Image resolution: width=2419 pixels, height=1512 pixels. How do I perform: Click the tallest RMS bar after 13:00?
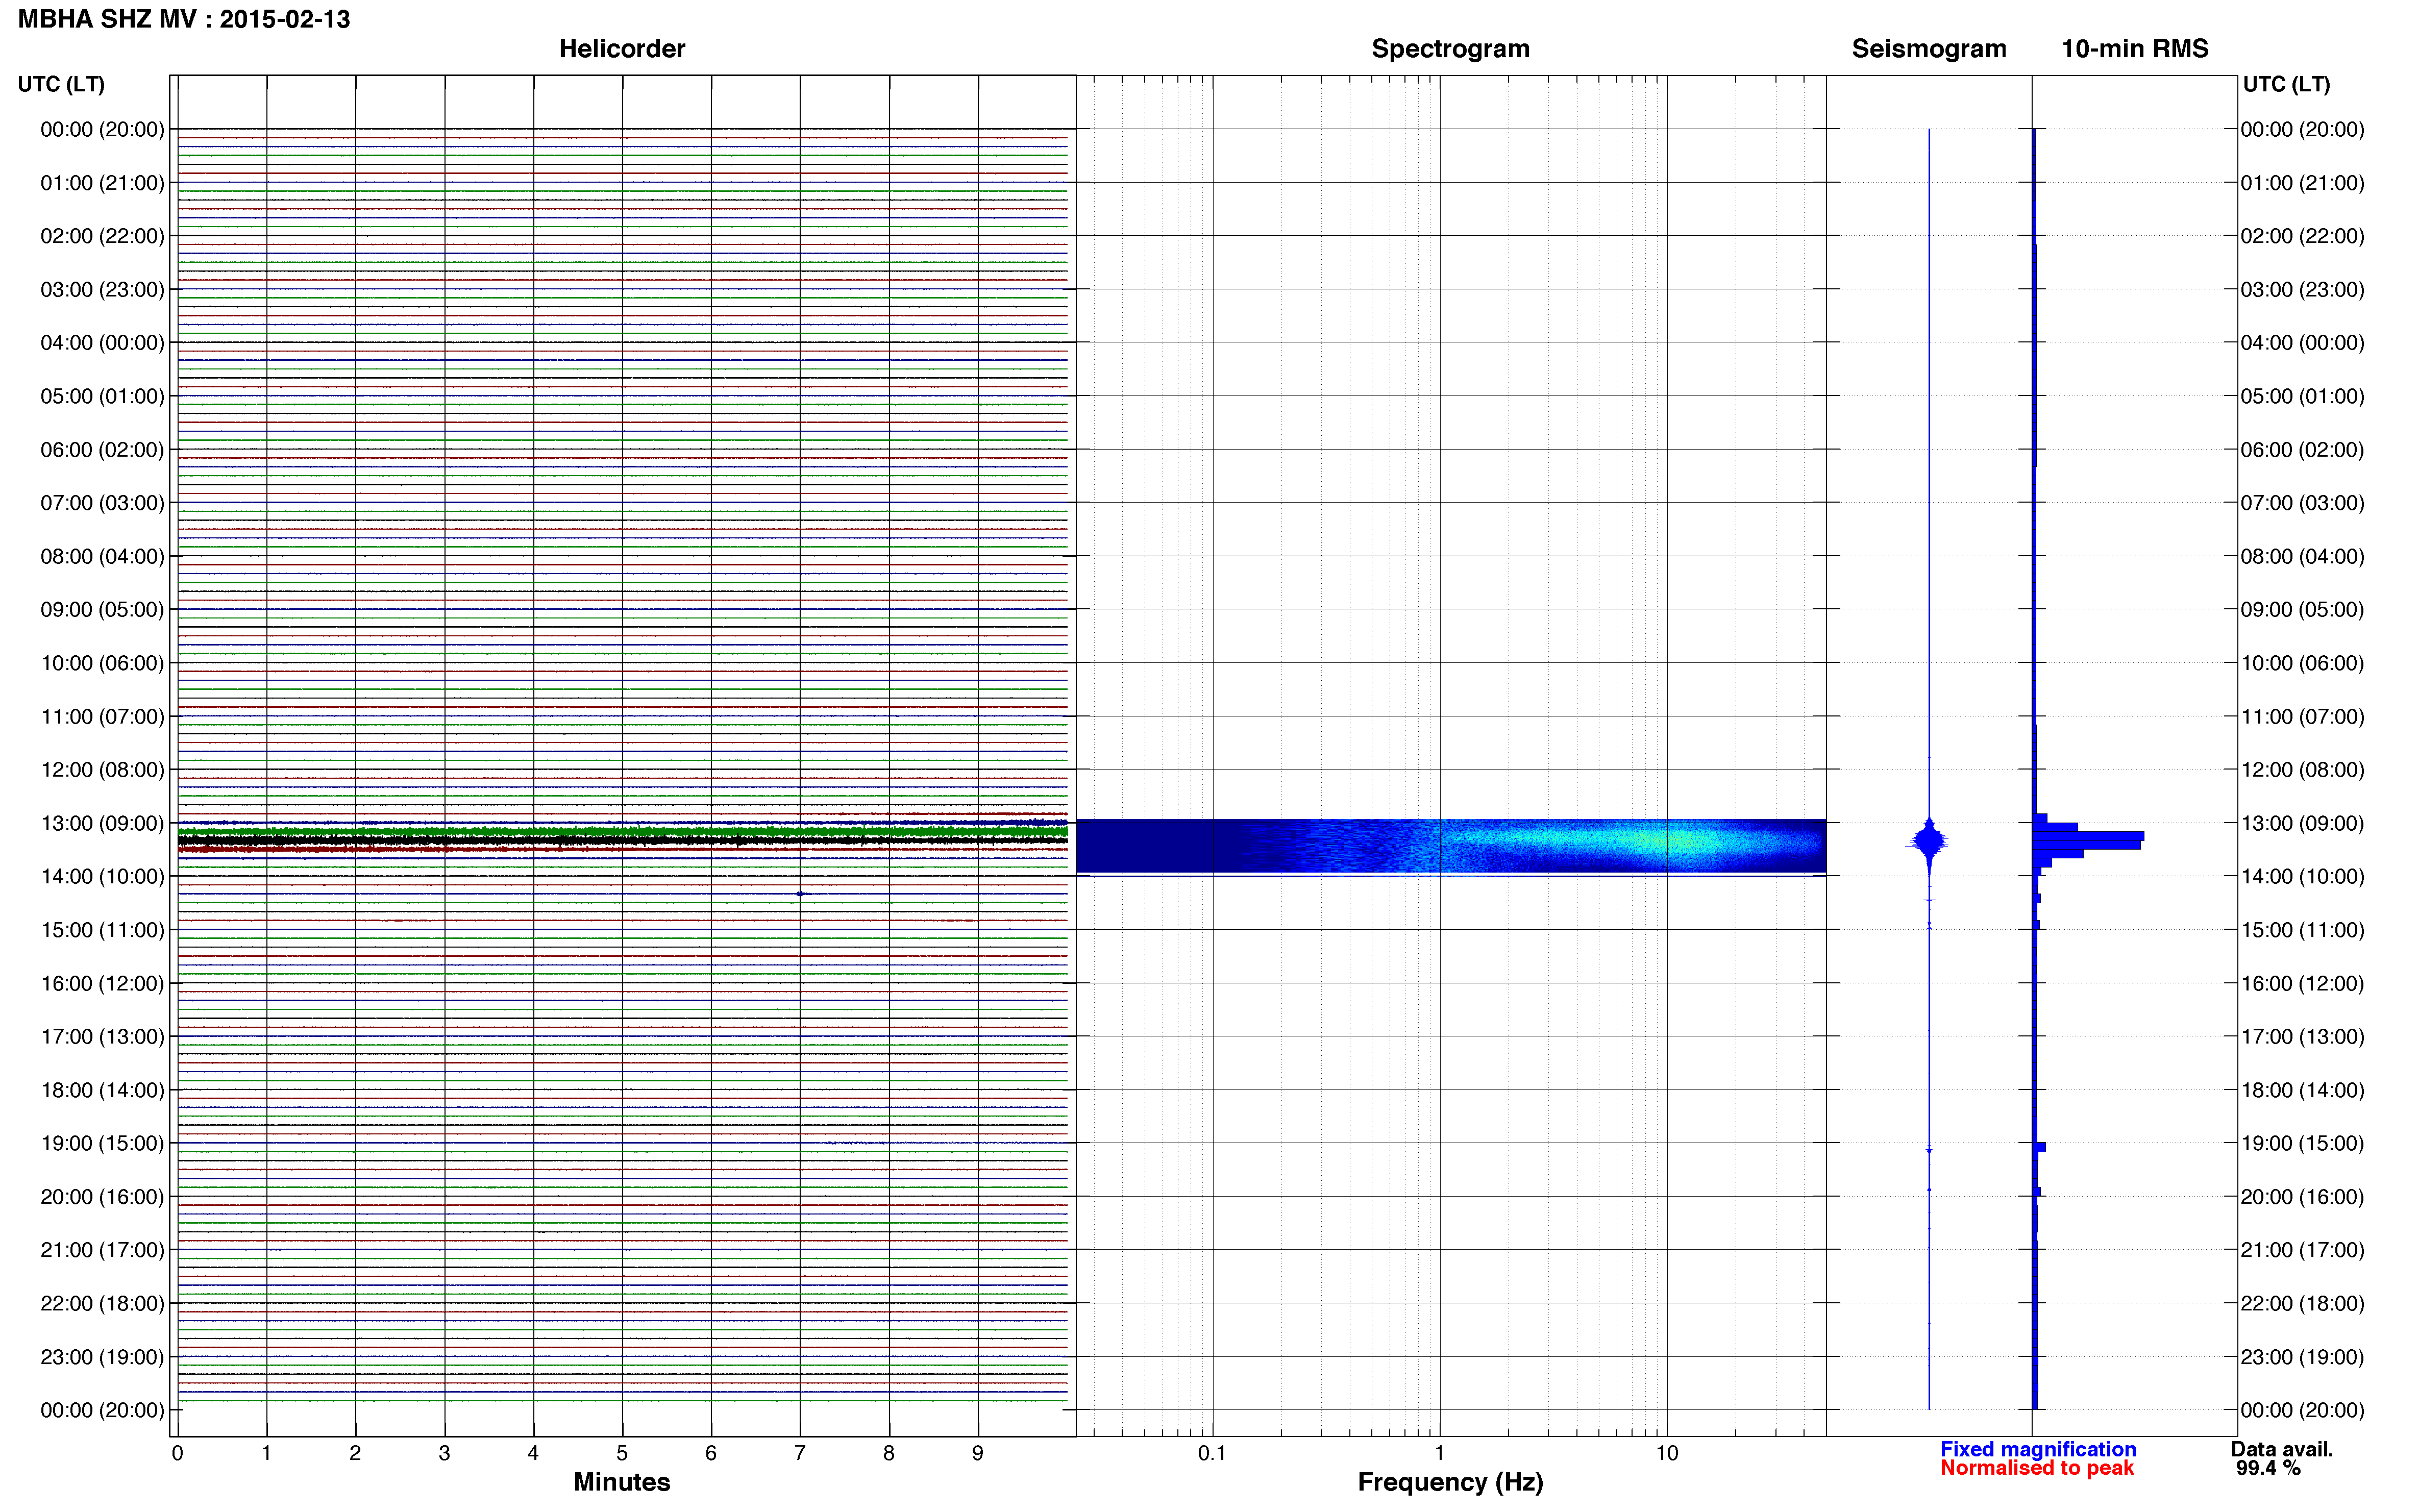click(x=2088, y=836)
